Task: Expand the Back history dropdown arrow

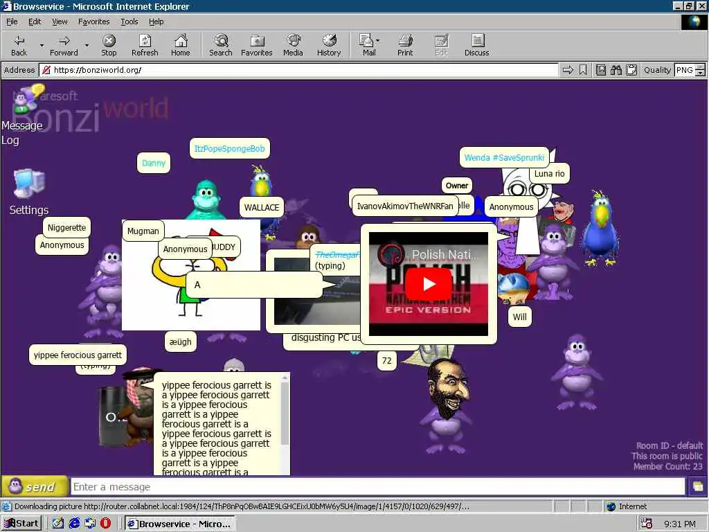Action: point(42,45)
